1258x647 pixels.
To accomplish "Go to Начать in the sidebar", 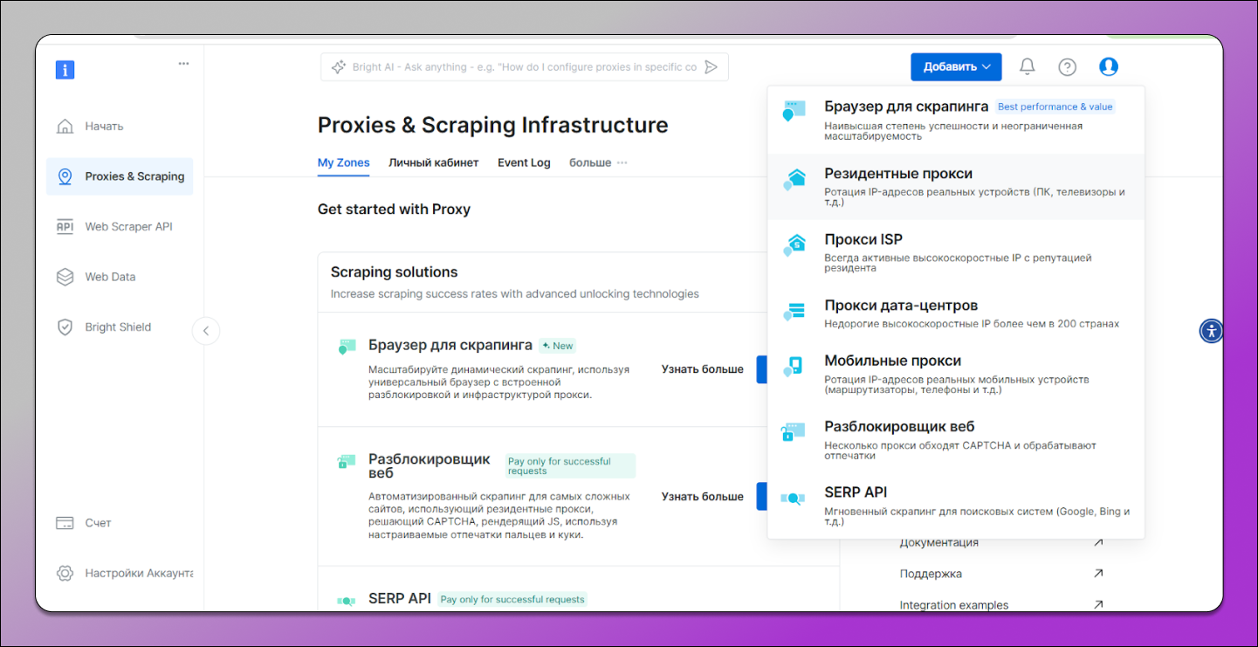I will point(120,127).
